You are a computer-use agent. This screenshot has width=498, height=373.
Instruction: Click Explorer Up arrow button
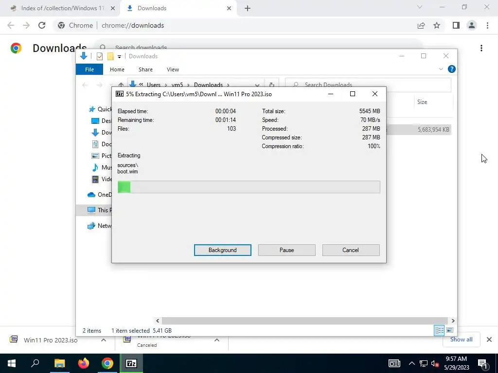click(x=121, y=85)
